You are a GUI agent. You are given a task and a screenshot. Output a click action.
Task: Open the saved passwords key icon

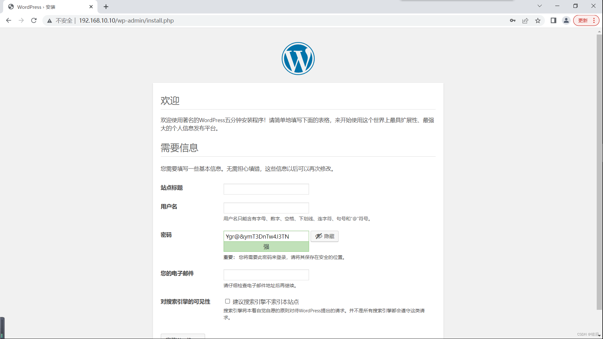pos(513,20)
